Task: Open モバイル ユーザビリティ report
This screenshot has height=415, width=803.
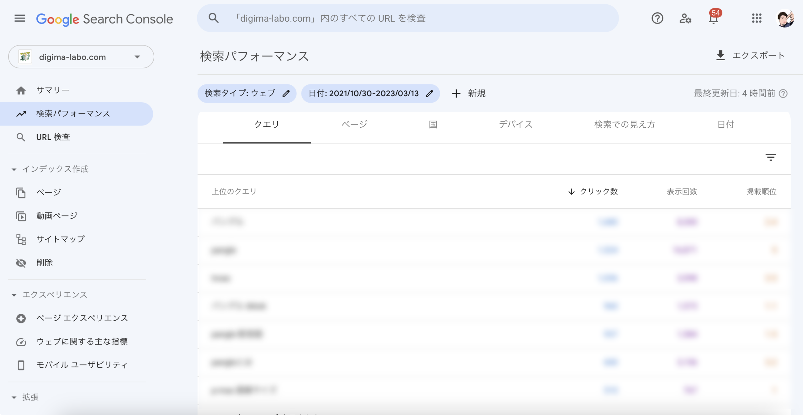Action: point(82,365)
